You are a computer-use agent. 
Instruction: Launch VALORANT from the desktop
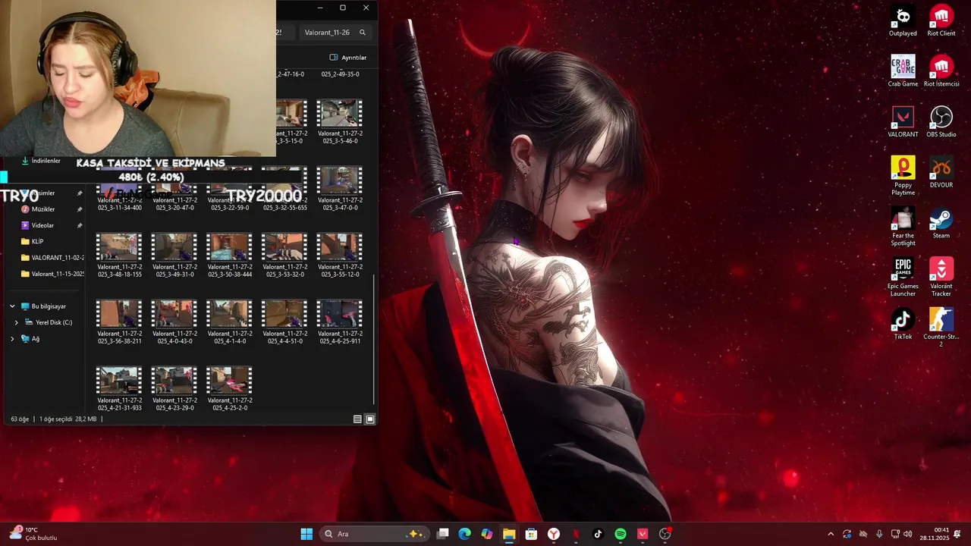903,122
